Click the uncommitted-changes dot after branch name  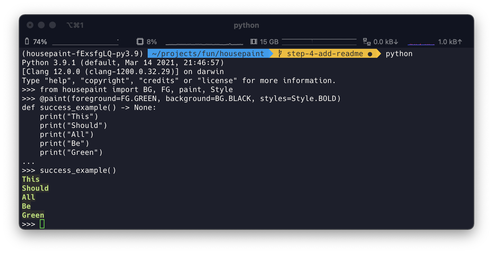point(370,54)
